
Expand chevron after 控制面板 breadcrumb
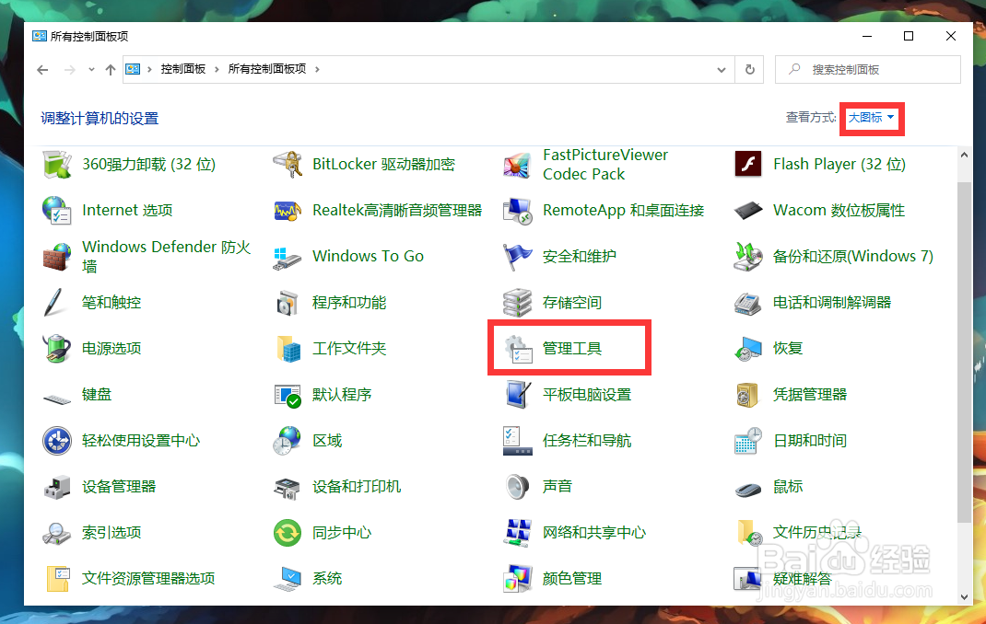tap(217, 70)
